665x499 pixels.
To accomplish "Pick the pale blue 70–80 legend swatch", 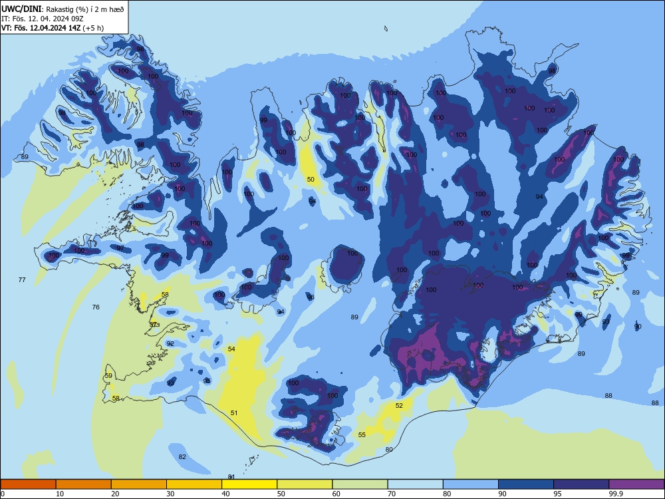I will pyautogui.click(x=415, y=484).
